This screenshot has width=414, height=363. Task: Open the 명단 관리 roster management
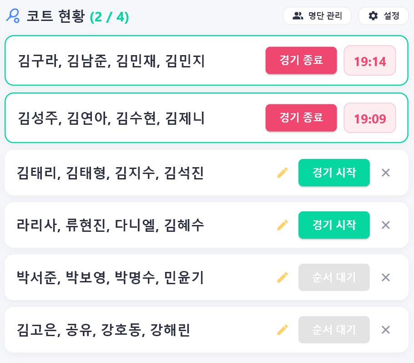click(x=317, y=16)
